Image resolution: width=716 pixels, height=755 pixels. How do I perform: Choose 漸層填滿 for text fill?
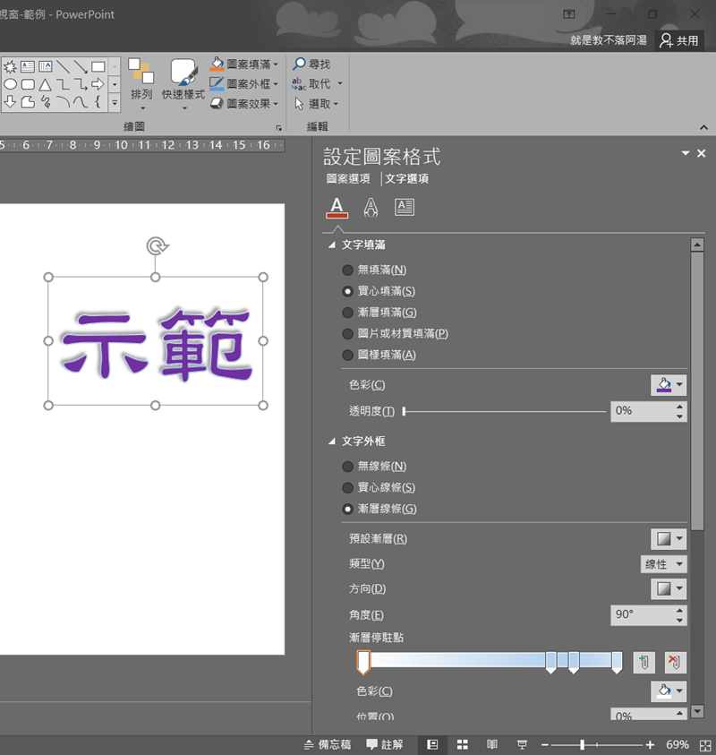point(347,313)
